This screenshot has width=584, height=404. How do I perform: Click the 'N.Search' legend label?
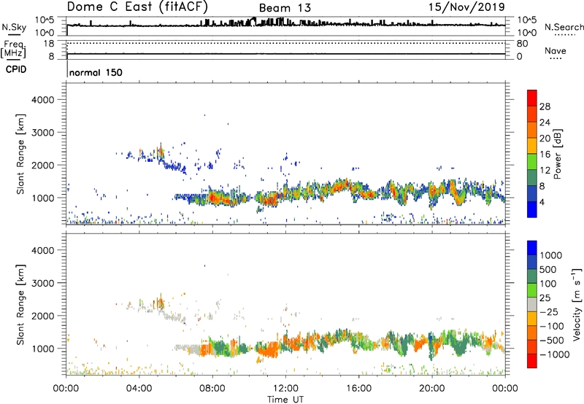(564, 27)
